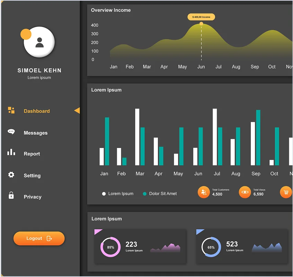The height and width of the screenshot is (277, 293).
Task: Click the 'Oct' label on income chart
Action: point(272,67)
